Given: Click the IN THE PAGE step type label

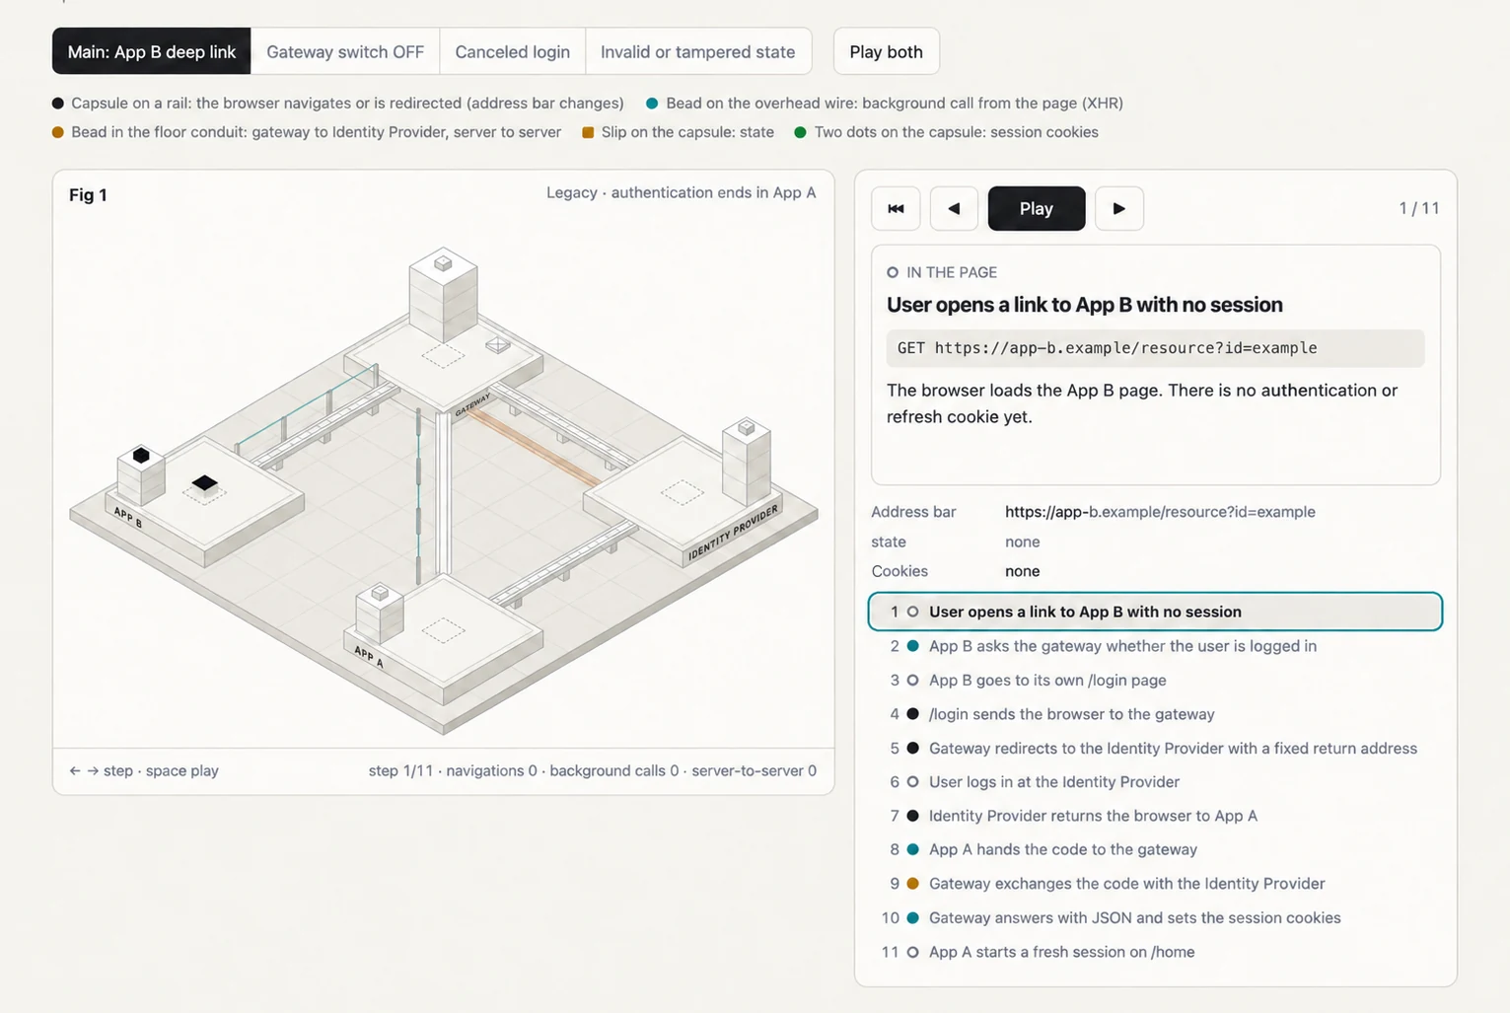Looking at the screenshot, I should pyautogui.click(x=952, y=272).
